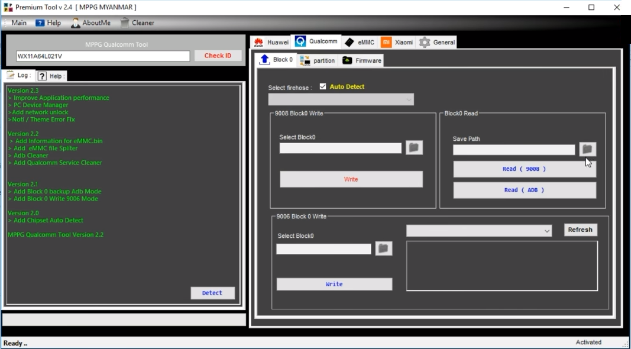631x349 pixels.
Task: Click the Qualcomm logo icon
Action: (300, 41)
